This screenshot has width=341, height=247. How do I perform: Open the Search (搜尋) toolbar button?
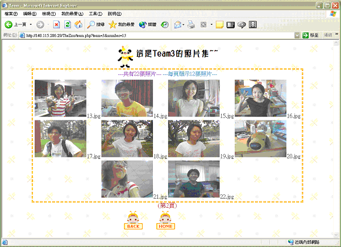pyautogui.click(x=95, y=25)
